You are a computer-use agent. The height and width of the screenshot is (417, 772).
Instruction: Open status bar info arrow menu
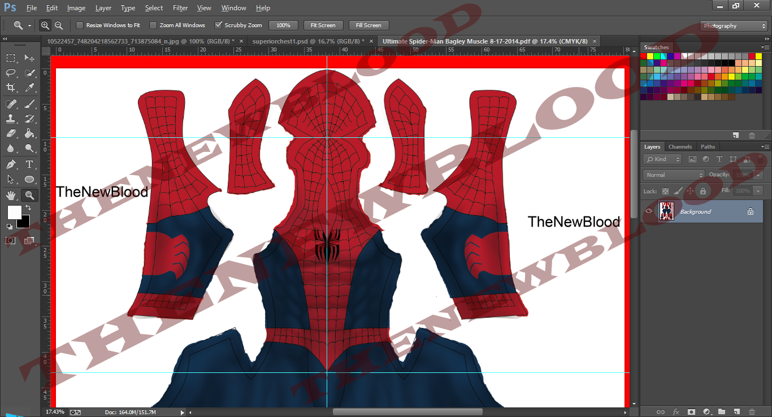coord(182,412)
